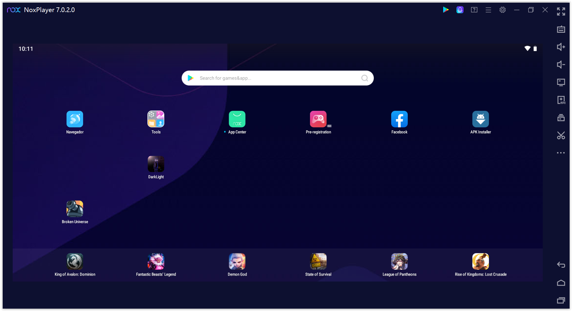Launch the DarkLight game
The width and height of the screenshot is (572, 311).
156,164
